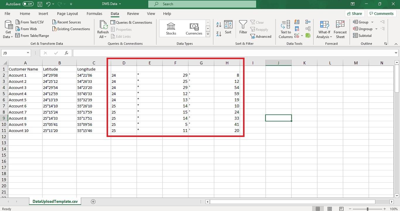400x211 pixels.
Task: Switch to the Review ribbon tab
Action: point(133,13)
